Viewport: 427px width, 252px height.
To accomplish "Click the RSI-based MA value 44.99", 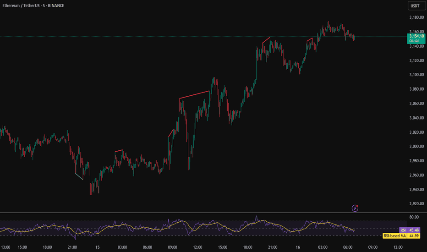I will click(414, 236).
